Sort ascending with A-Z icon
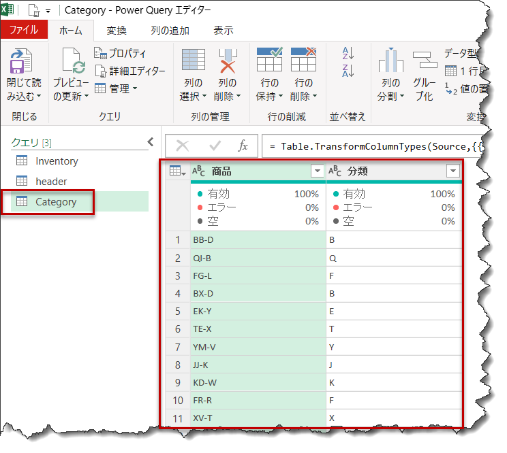 click(348, 53)
